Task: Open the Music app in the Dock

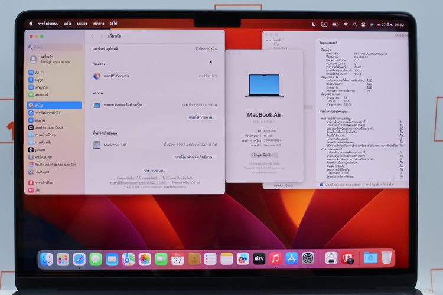Action: click(x=275, y=259)
